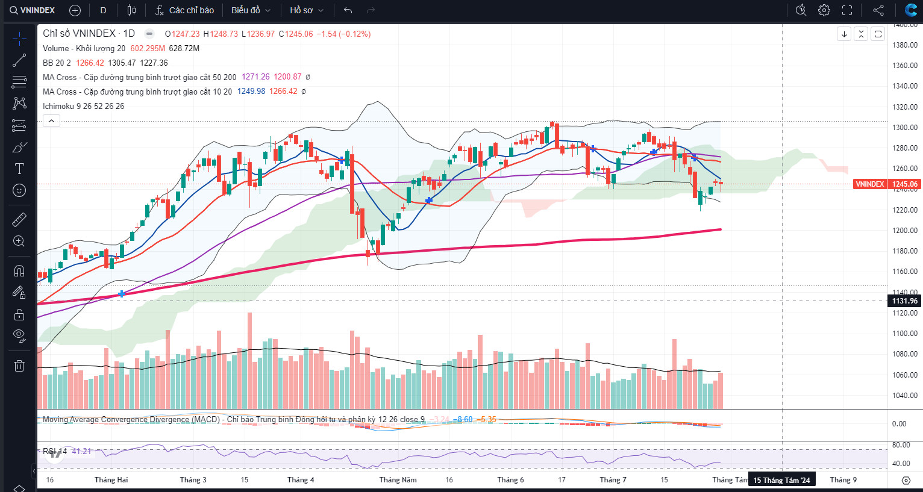
Task: Select the brush drawing tool
Action: point(19,147)
